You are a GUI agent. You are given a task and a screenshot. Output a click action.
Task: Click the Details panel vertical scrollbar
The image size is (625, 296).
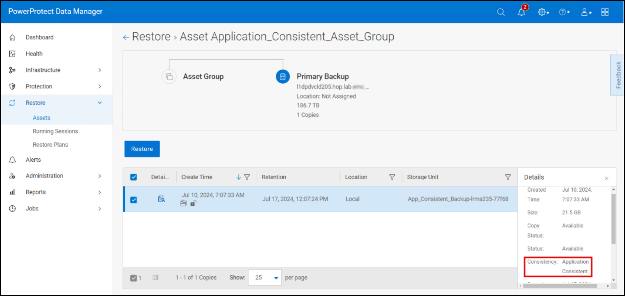click(613, 219)
